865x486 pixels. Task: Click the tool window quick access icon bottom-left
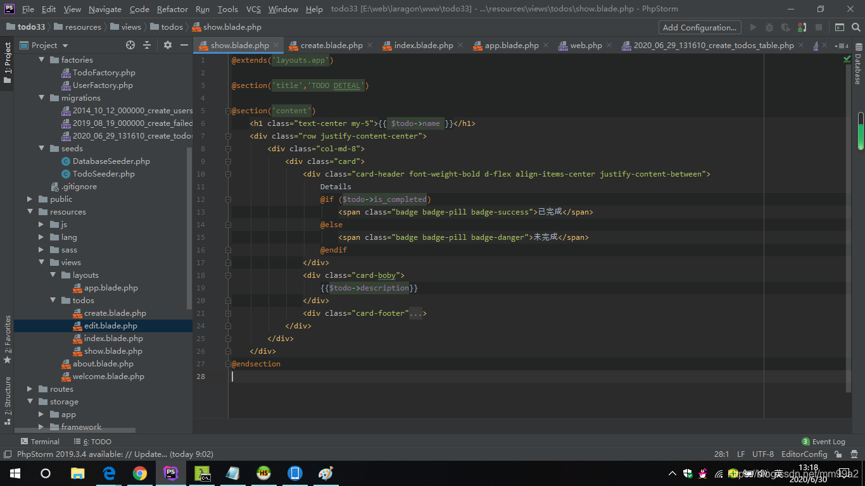[7, 454]
